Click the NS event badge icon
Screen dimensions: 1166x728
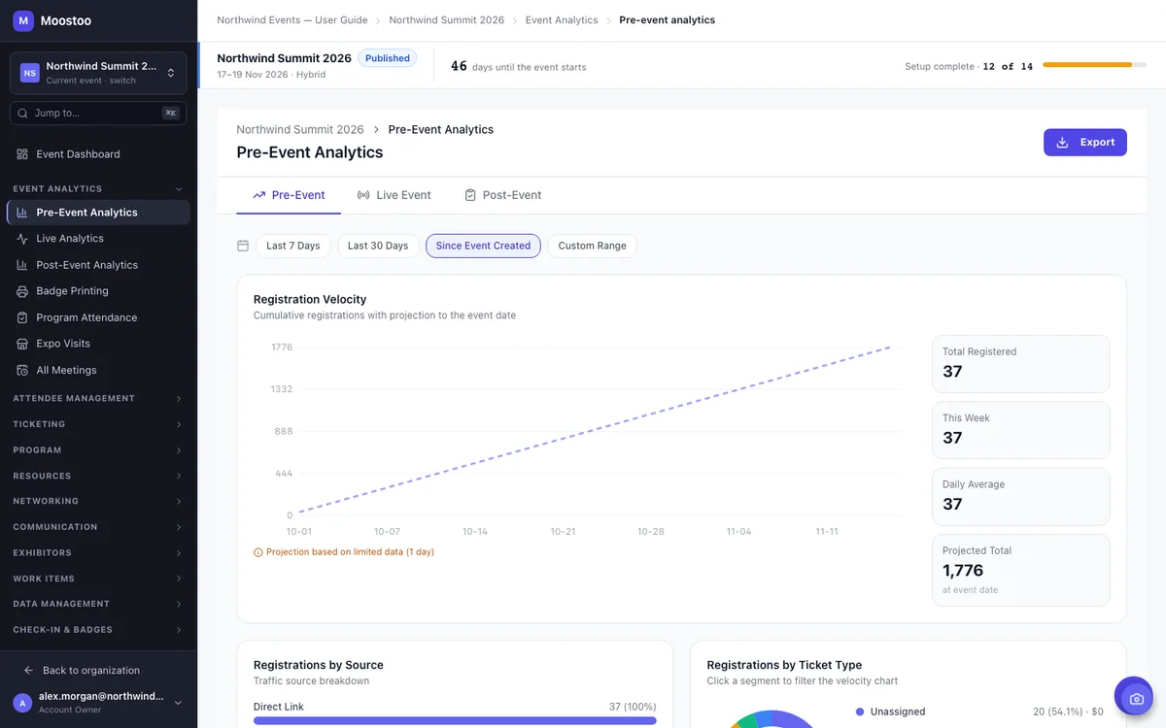click(x=30, y=73)
